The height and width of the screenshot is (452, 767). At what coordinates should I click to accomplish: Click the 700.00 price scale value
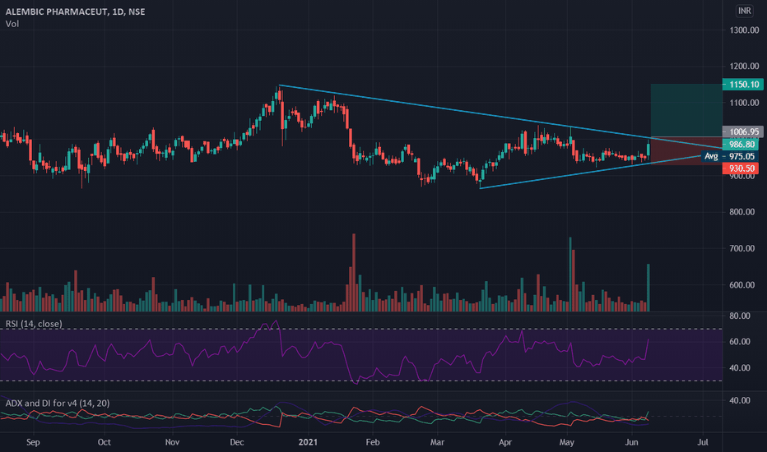pos(742,248)
